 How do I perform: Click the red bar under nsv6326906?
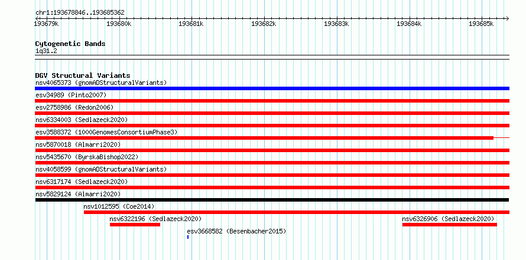coord(450,225)
